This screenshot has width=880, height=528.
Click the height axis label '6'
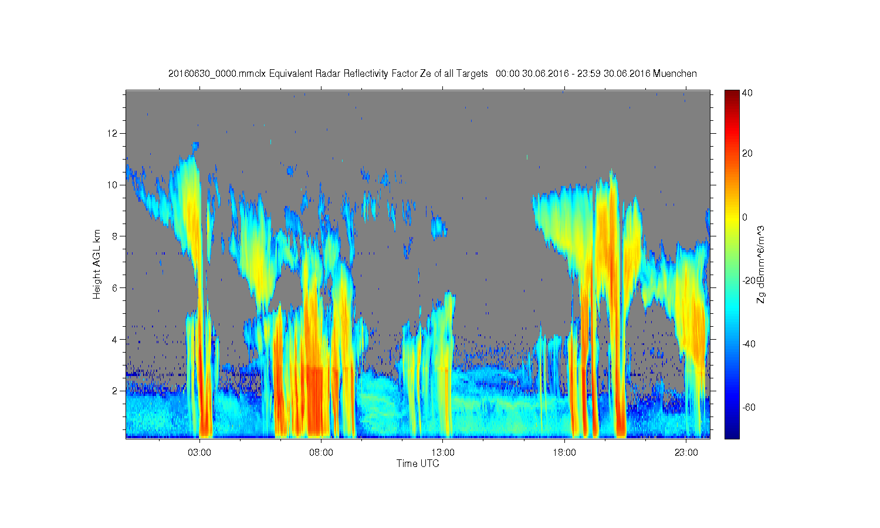click(116, 287)
